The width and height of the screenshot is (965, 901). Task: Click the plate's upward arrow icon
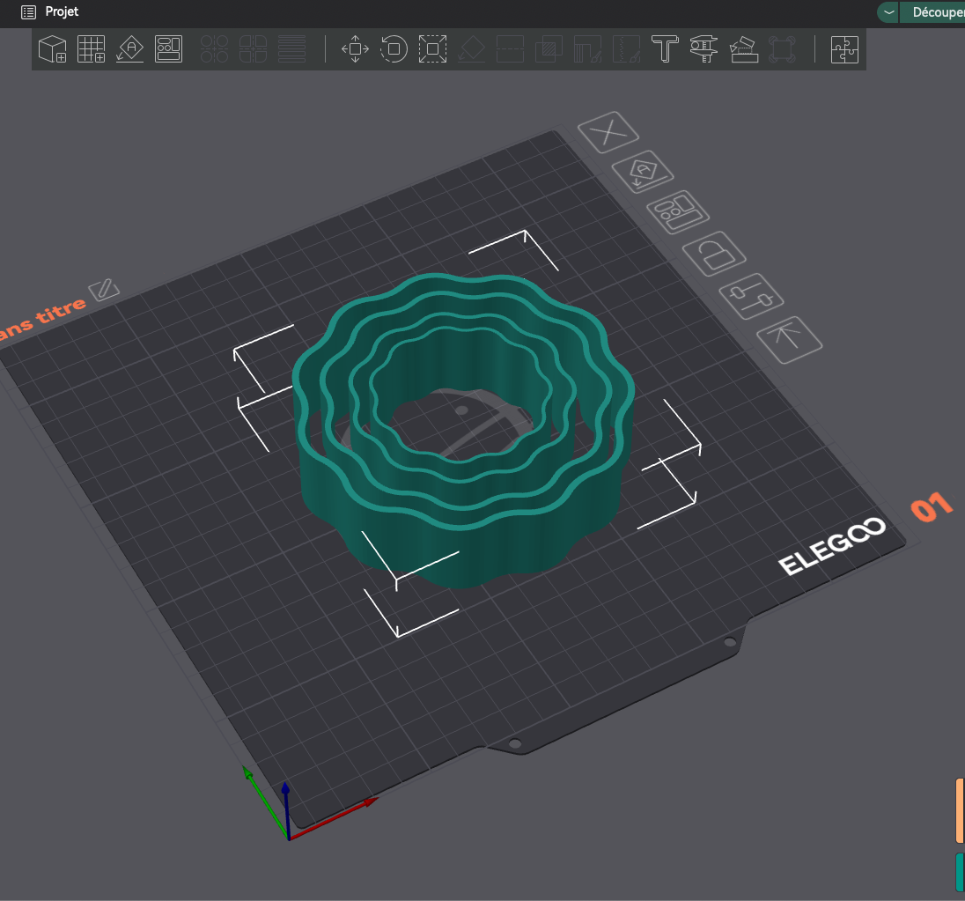pos(789,340)
